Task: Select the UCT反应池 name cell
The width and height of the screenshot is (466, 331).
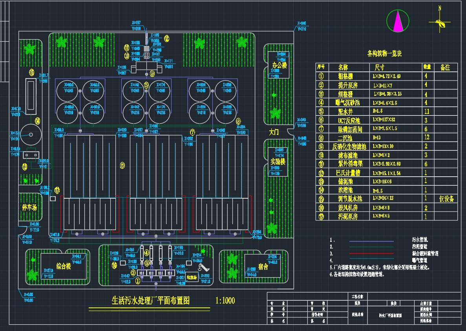Action: pos(349,120)
